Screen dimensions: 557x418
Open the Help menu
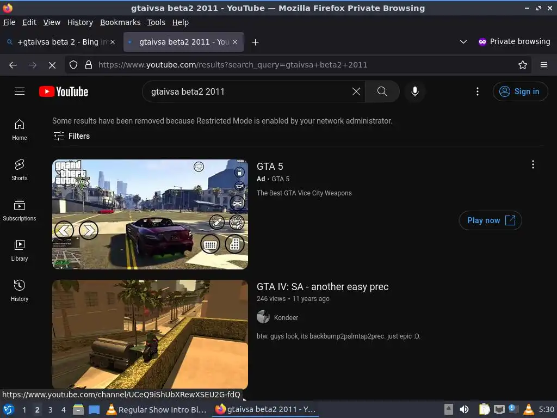(181, 22)
